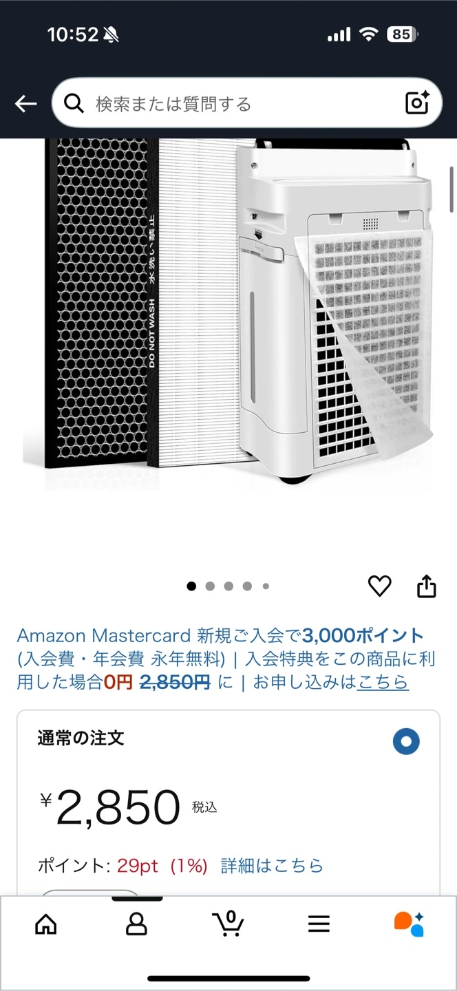The height and width of the screenshot is (991, 457).
Task: Tap the search magnifier icon
Action: click(x=73, y=103)
